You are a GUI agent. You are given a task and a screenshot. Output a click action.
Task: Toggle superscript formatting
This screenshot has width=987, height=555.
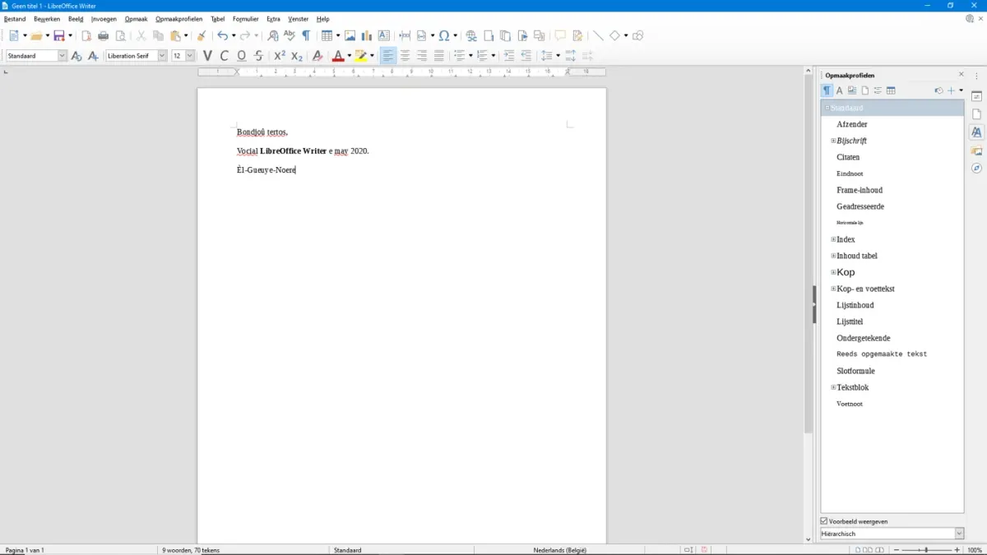point(280,56)
